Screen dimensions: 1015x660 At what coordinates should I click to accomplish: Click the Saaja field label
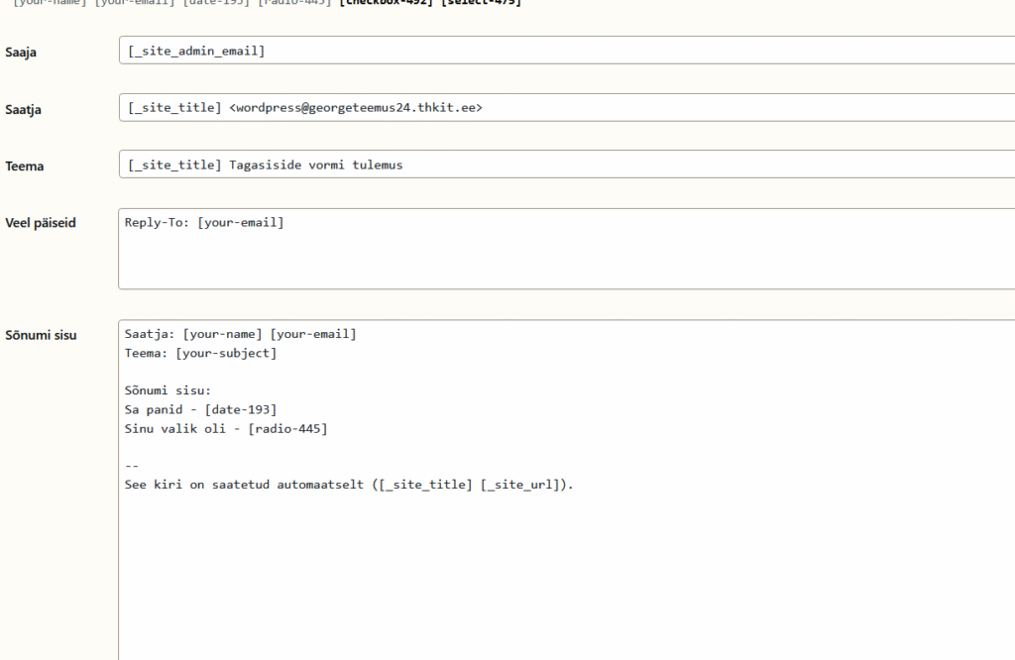click(x=21, y=53)
